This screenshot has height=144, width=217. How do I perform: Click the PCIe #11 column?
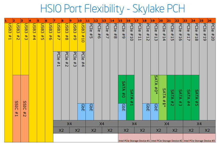(138, 71)
